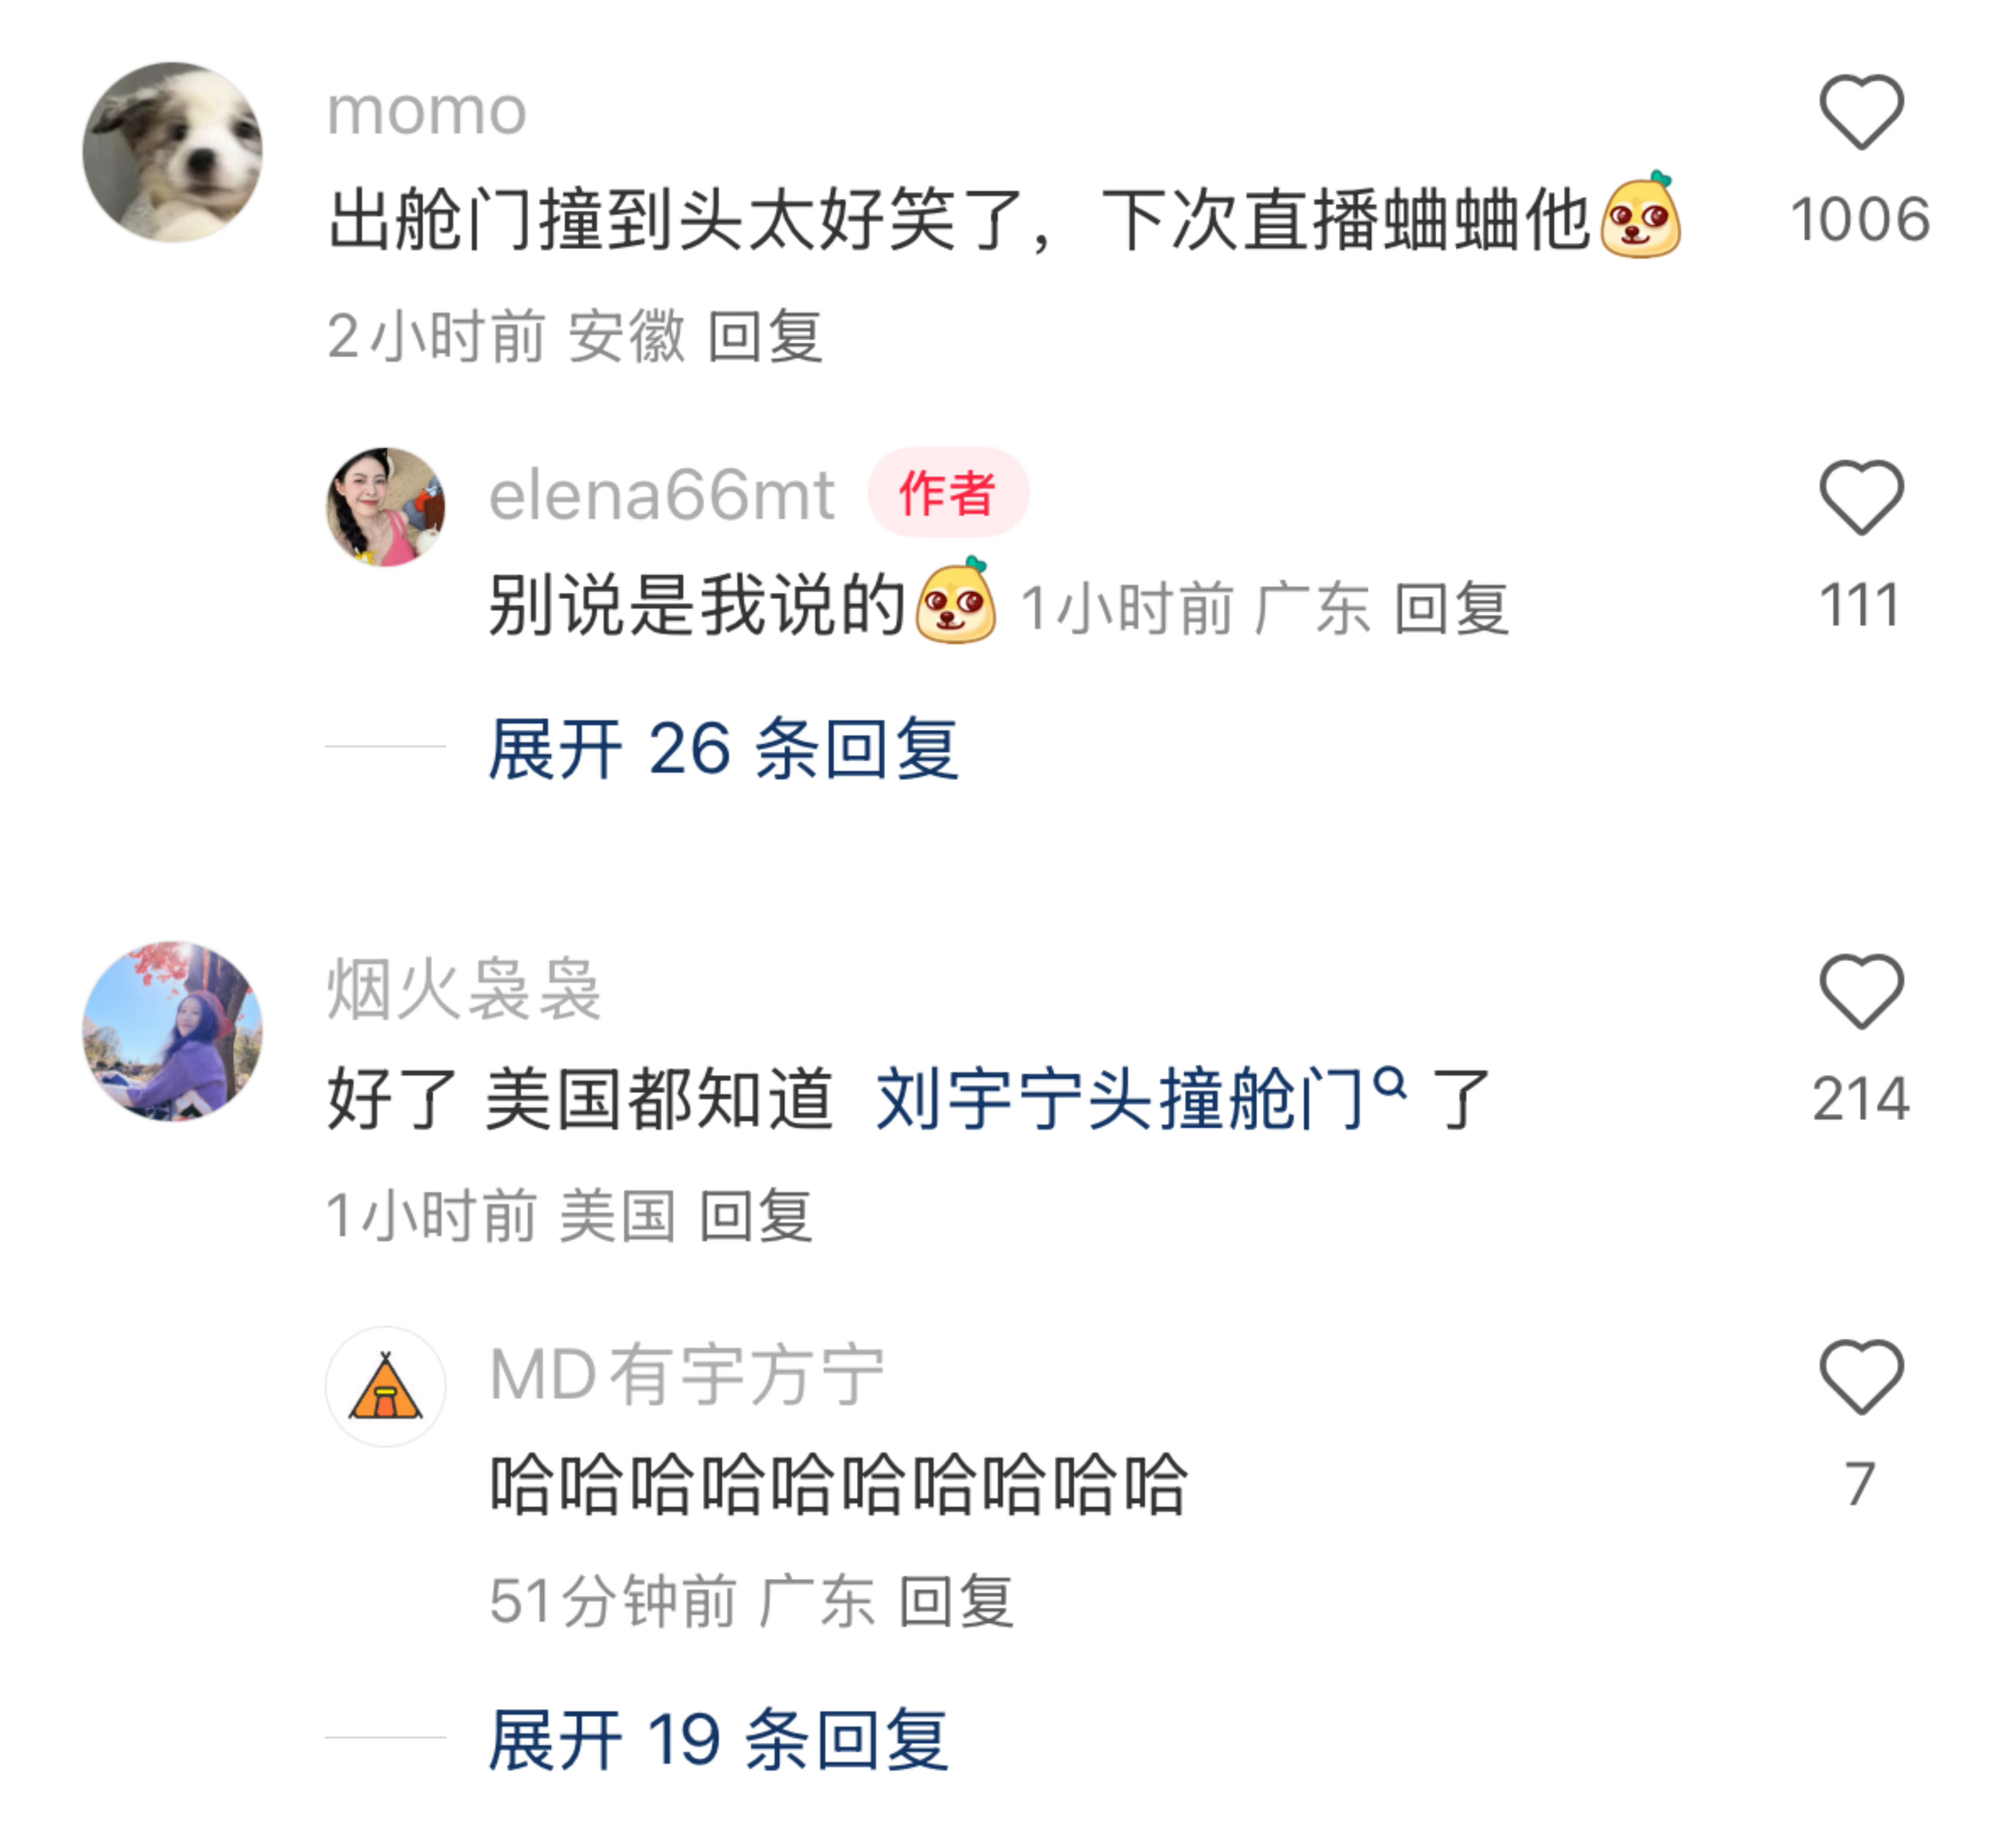Open 烟火袅袅 username profile
1994x1848 pixels.
point(464,989)
